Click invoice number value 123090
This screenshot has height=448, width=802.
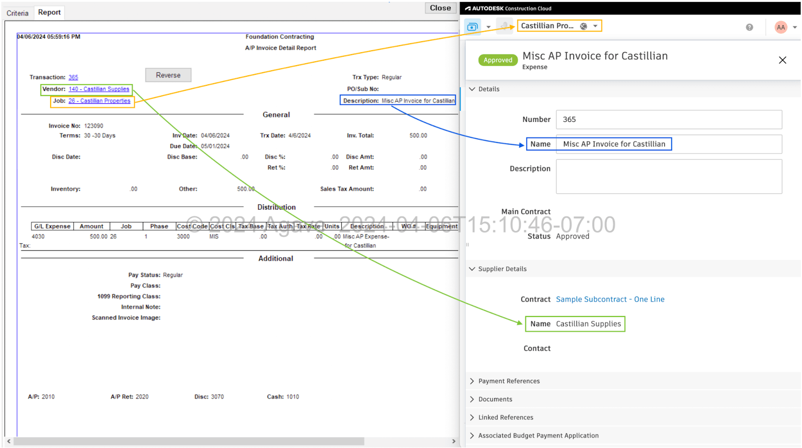(x=94, y=126)
